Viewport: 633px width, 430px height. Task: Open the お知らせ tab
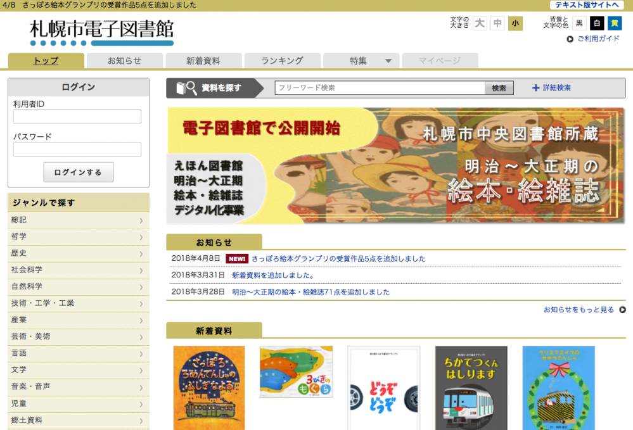pyautogui.click(x=125, y=61)
